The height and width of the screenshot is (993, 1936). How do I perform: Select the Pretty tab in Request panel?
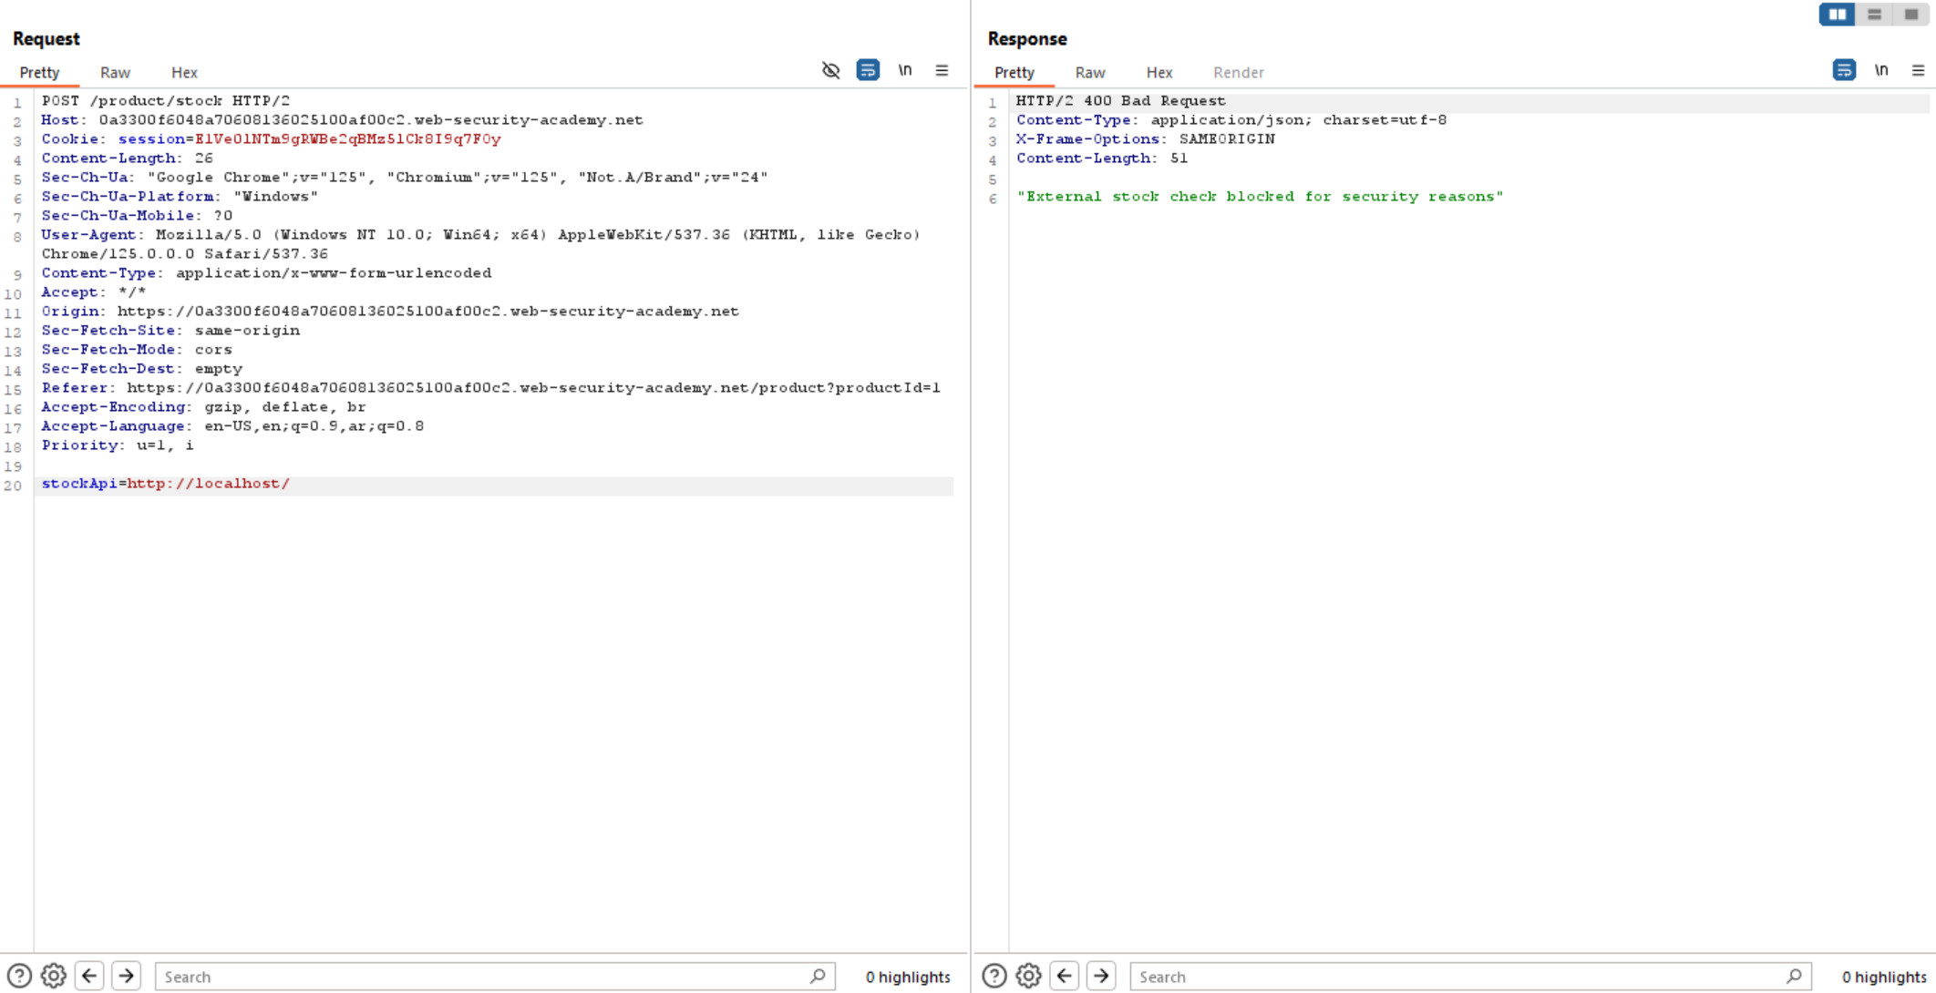tap(39, 71)
